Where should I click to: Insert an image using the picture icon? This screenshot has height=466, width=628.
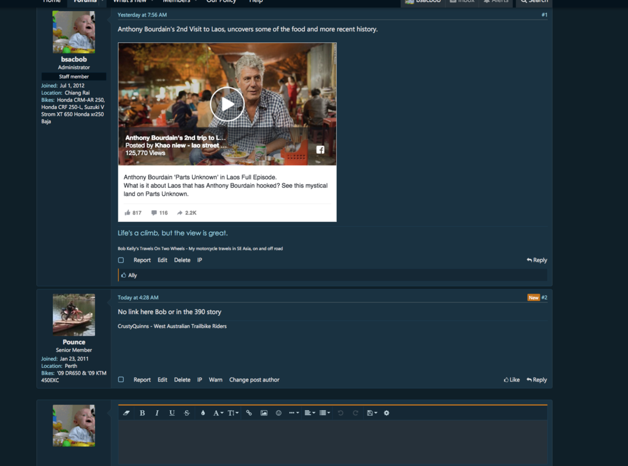264,413
